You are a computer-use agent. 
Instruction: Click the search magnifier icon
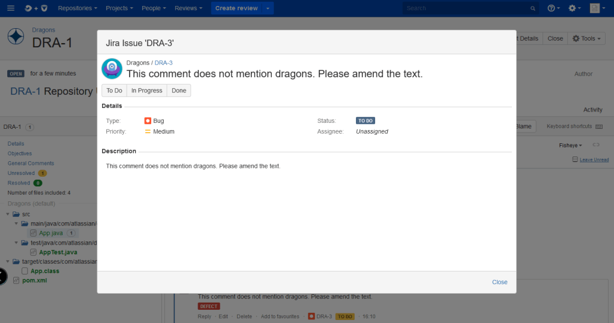(x=532, y=9)
